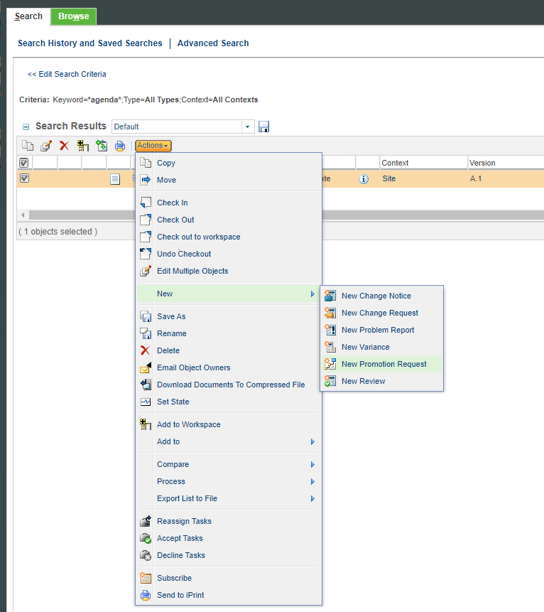Click the printer icon in the toolbar
Image resolution: width=544 pixels, height=612 pixels.
coord(120,146)
